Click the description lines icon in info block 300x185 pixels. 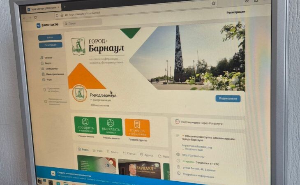(178, 135)
